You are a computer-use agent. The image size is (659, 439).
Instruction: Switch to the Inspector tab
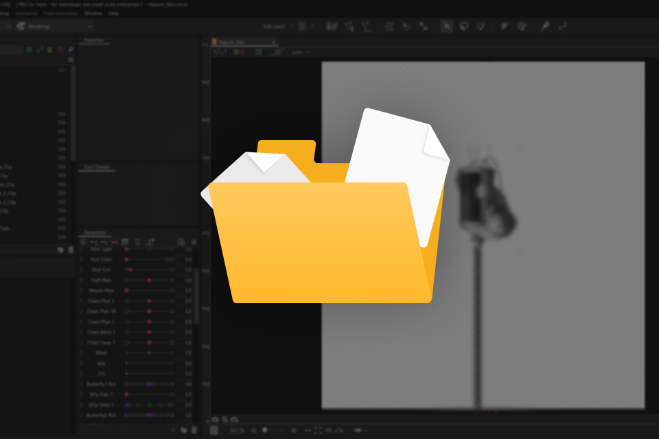click(94, 40)
